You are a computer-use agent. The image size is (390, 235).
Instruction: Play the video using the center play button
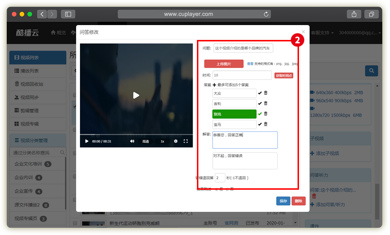pos(136,95)
